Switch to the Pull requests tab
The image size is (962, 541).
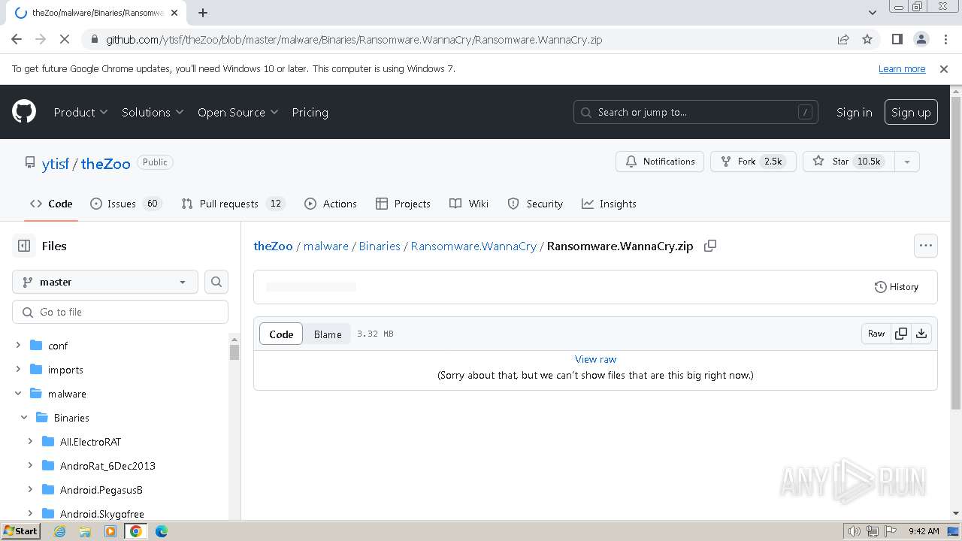233,204
